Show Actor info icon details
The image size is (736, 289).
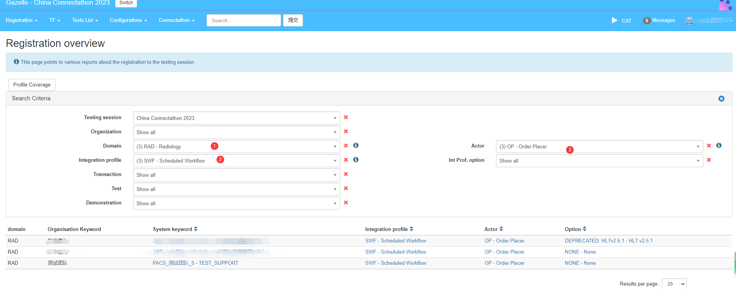[x=719, y=145]
